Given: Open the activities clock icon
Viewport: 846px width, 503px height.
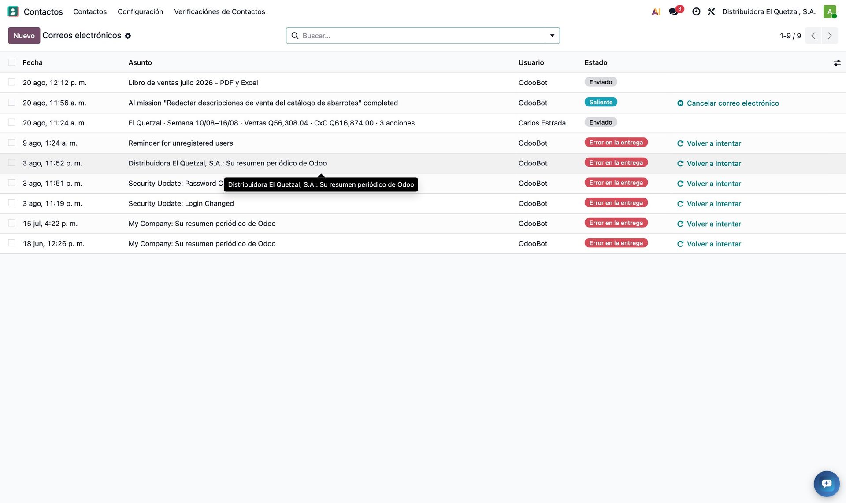Looking at the screenshot, I should (696, 11).
